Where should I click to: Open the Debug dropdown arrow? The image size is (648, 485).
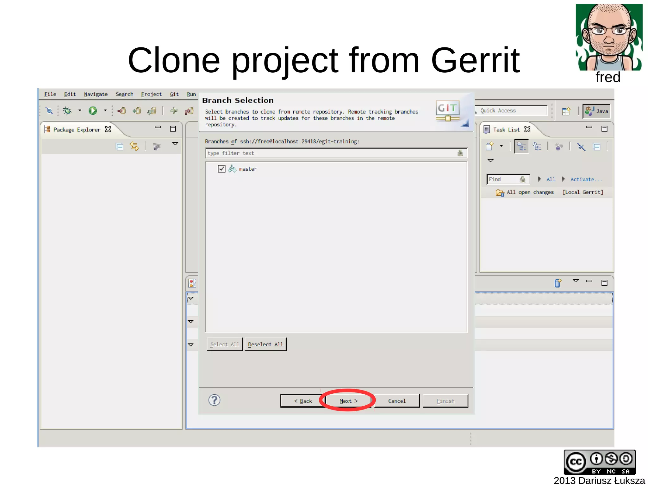(80, 111)
